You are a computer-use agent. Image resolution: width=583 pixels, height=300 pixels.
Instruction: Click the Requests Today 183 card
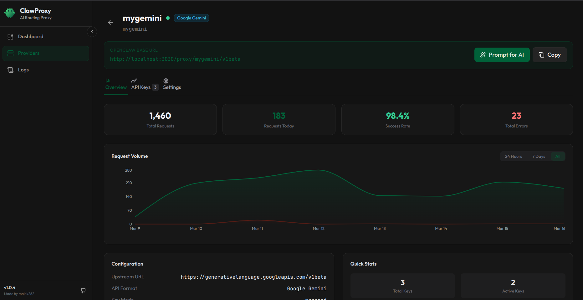tap(279, 120)
